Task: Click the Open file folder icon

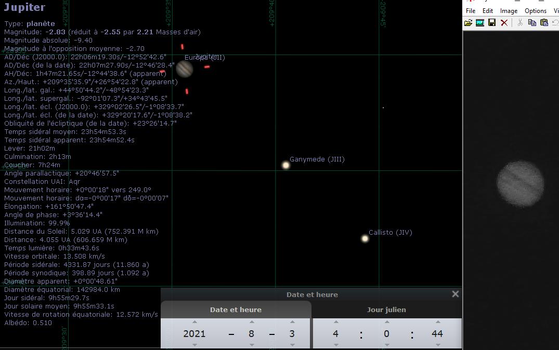Action: (x=468, y=23)
